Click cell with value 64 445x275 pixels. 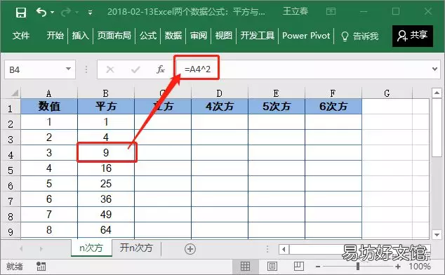pos(105,230)
